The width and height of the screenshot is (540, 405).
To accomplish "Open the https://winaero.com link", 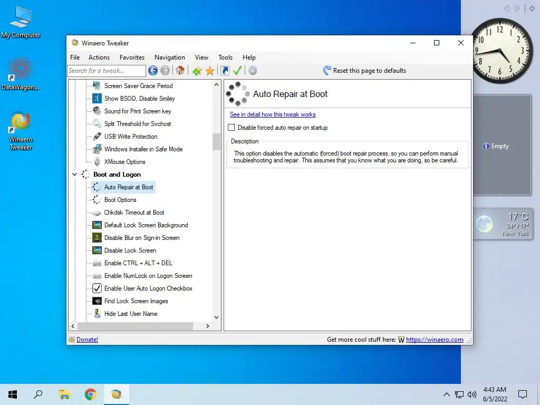I will click(x=435, y=340).
